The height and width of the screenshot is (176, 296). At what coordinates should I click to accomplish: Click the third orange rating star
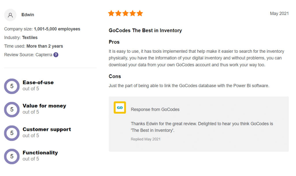pos(125,13)
